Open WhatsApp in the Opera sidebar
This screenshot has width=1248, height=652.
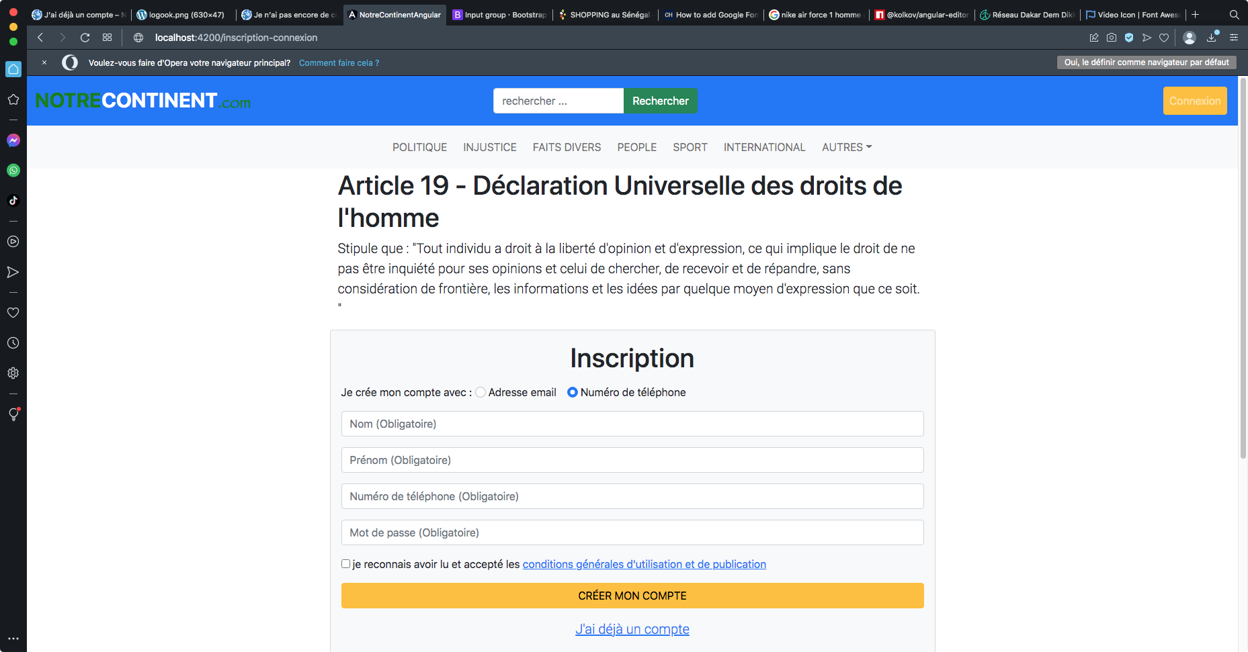pos(13,171)
